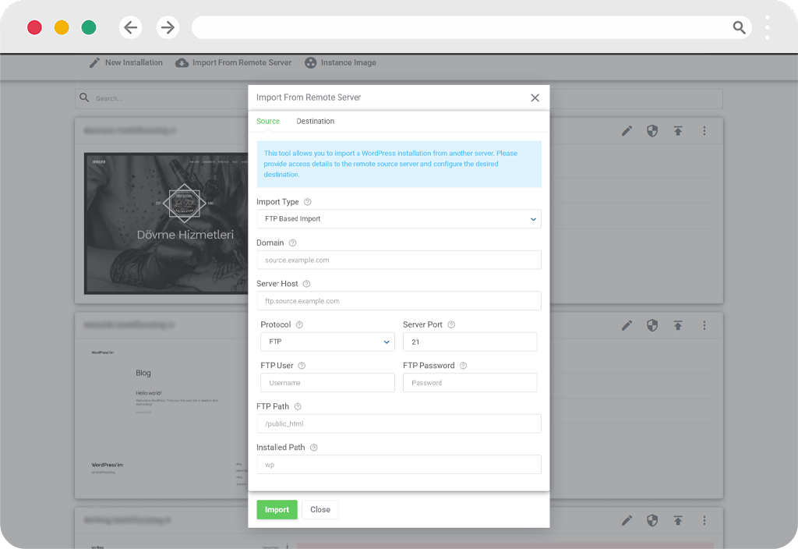Click help icon next to Server Host
Screen dimensions: 798x549
point(306,284)
